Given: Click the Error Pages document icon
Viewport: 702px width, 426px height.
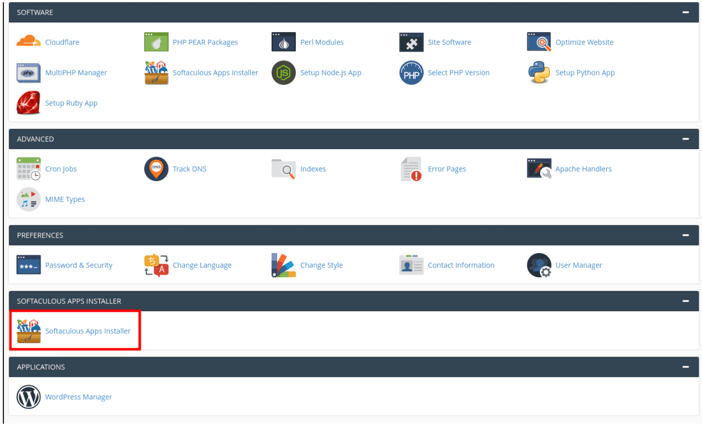Looking at the screenshot, I should (x=411, y=169).
